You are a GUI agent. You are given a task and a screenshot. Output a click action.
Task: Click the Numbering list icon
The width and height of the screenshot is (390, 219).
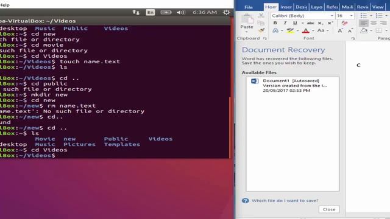(x=379, y=16)
